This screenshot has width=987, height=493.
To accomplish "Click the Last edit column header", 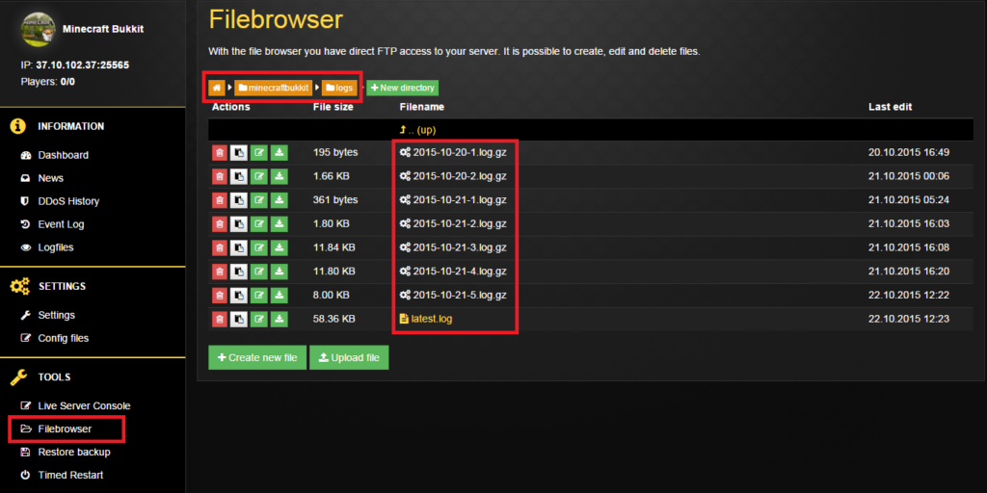I will [890, 107].
